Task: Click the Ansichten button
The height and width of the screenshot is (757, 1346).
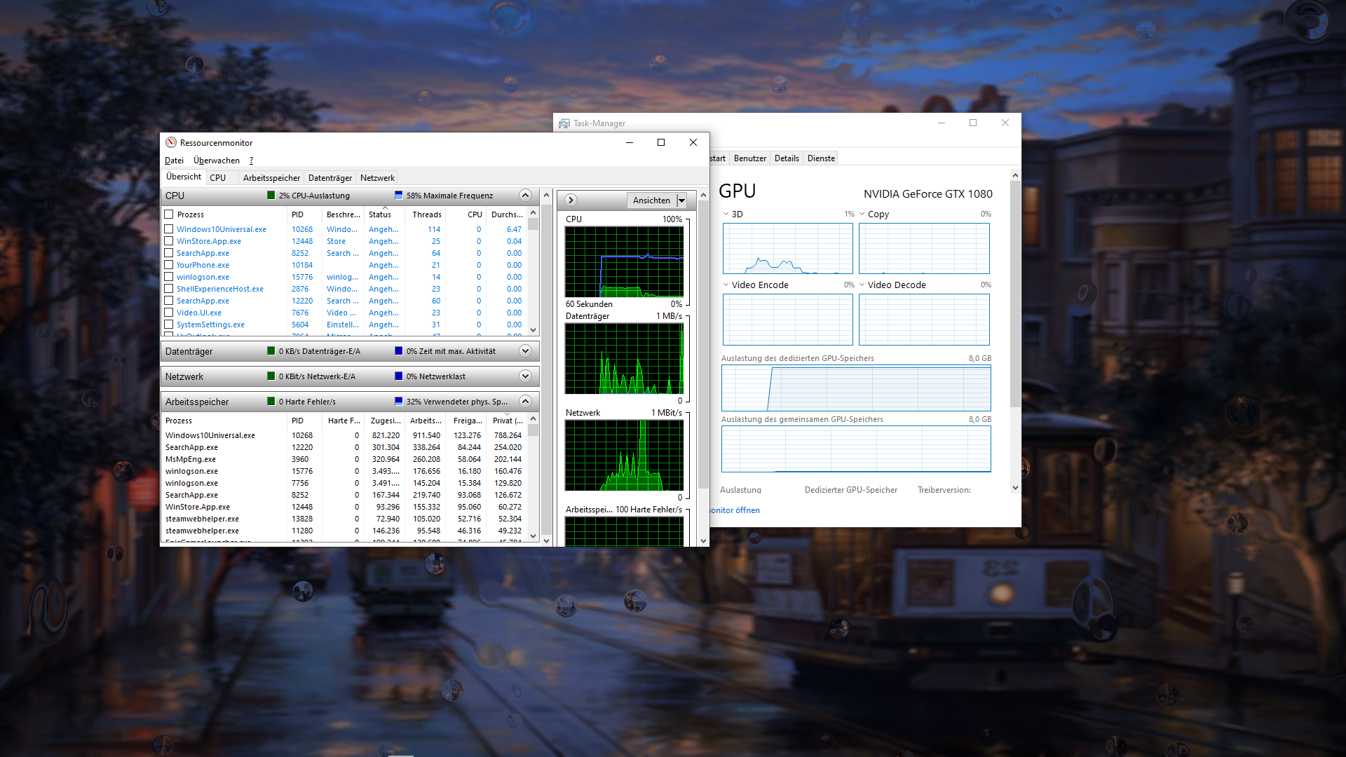Action: point(651,200)
